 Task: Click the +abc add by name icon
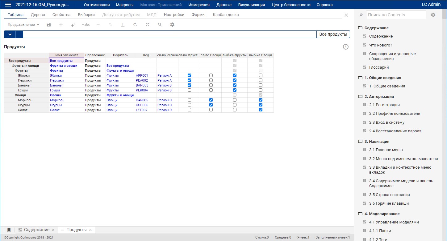[86, 25]
